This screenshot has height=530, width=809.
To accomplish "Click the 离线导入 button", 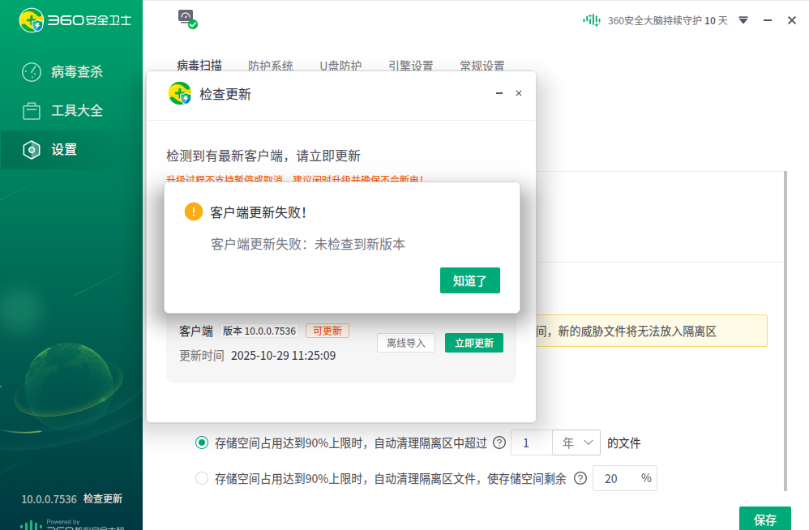I will coord(406,343).
